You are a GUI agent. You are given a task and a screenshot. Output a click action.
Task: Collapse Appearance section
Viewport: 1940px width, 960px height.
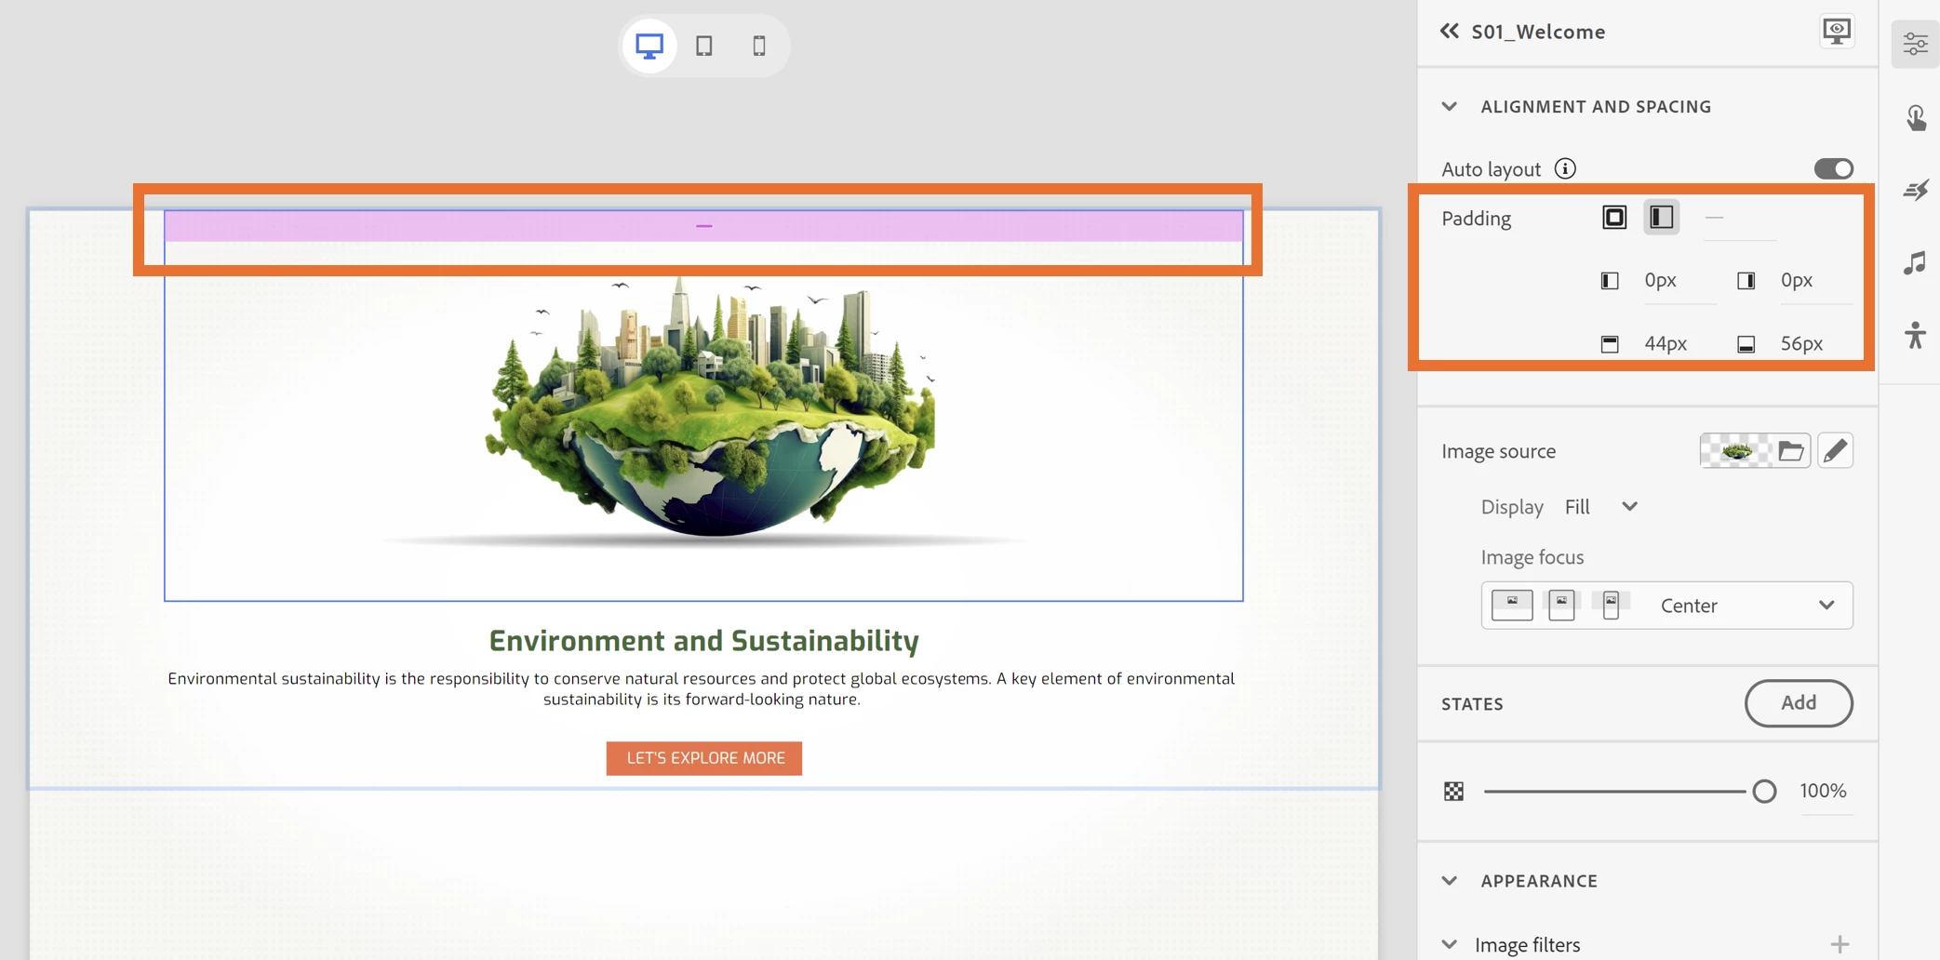(x=1449, y=881)
